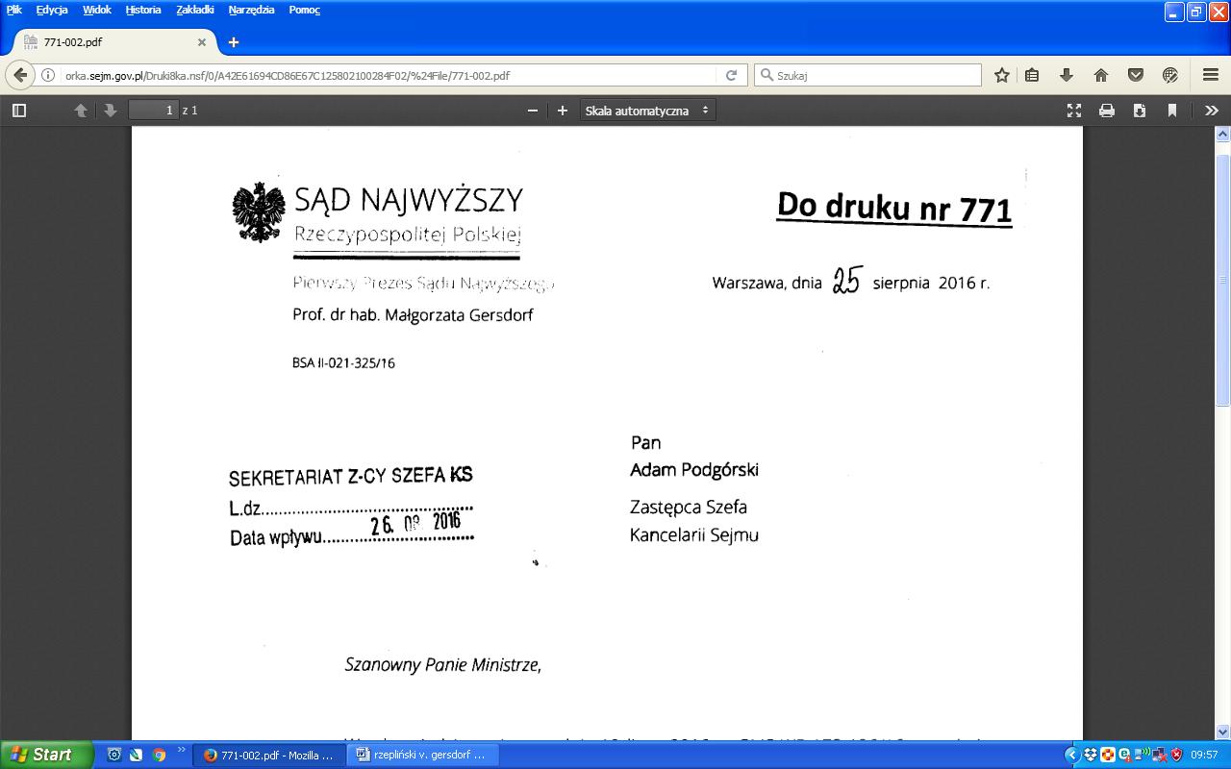Open the Firefox hamburger menu
Screen dimensions: 1231x769
(x=1211, y=75)
